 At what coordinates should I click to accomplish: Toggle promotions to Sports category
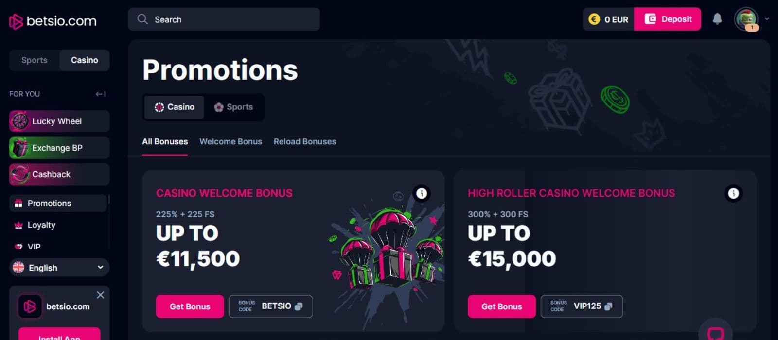click(x=234, y=107)
